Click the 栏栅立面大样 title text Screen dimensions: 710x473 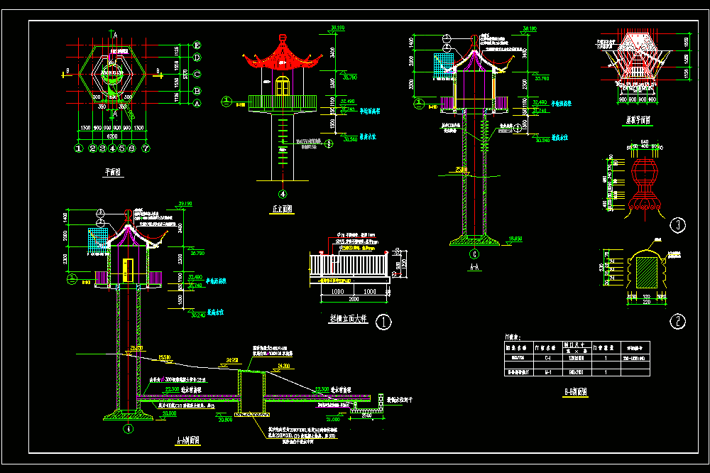click(348, 318)
